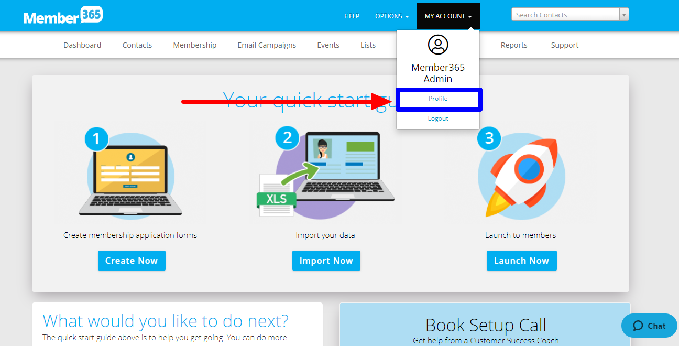View the Reports tab
Viewport: 679px width, 346px height.
[514, 45]
